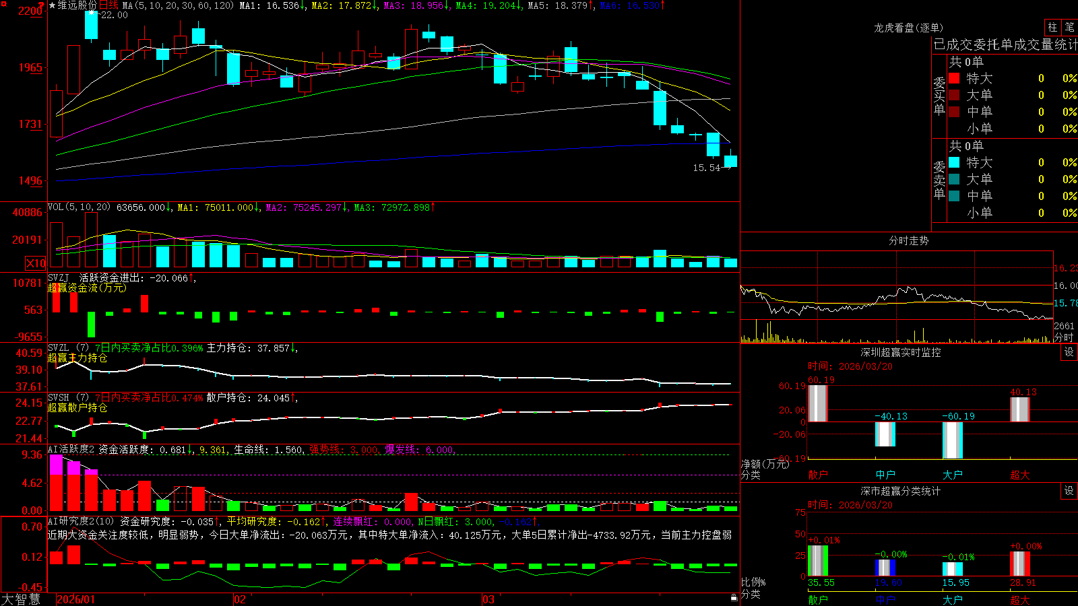Jump to the 2026/01 date marker
1078x606 pixels.
click(x=76, y=599)
